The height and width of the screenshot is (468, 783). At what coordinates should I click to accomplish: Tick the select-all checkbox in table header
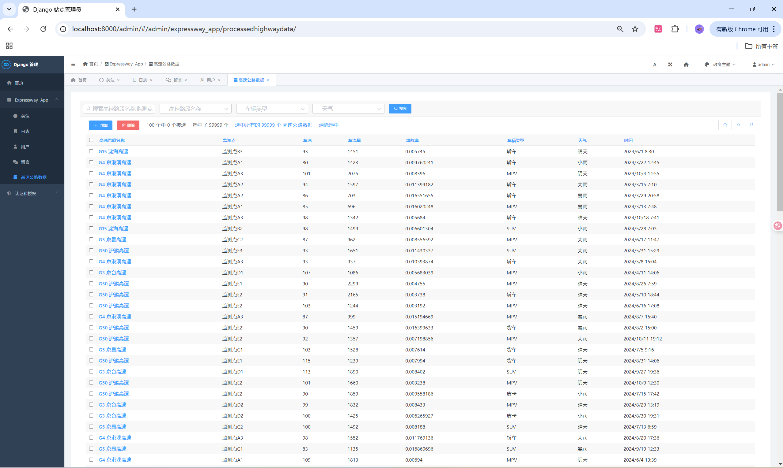coord(91,140)
